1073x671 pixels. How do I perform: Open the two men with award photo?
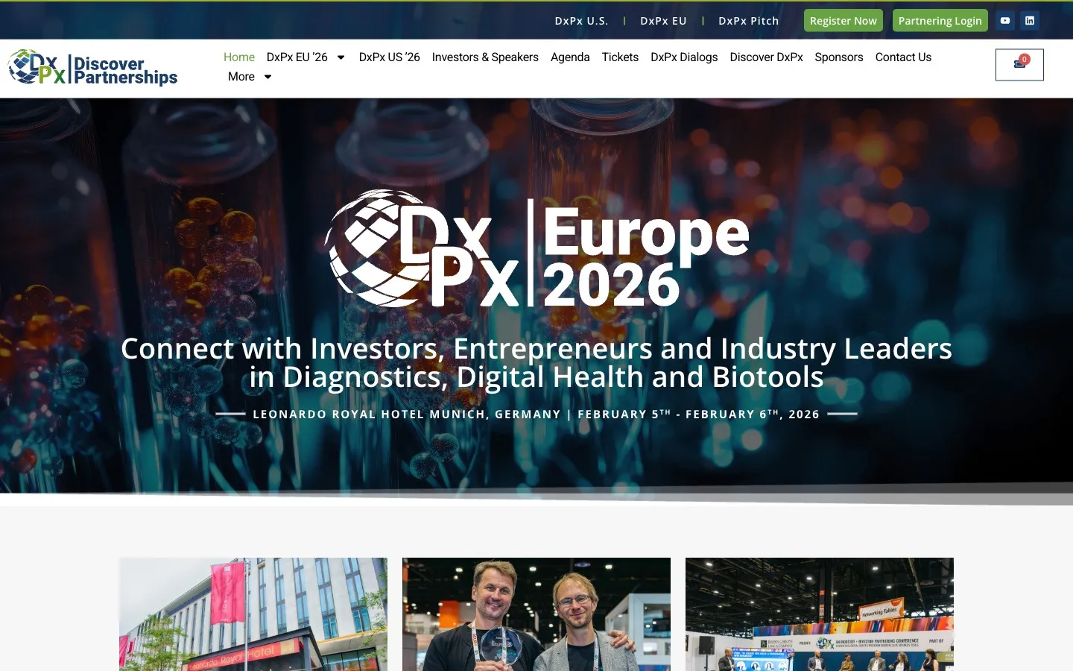pos(536,614)
